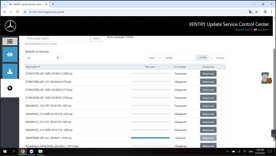Go to first page via Старт
The width and height of the screenshot is (276, 156).
pos(152,58)
